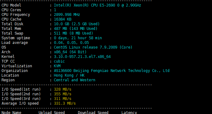Click the 'Node Name' column header
Viewport: 212px width, 114px height.
coord(11,112)
